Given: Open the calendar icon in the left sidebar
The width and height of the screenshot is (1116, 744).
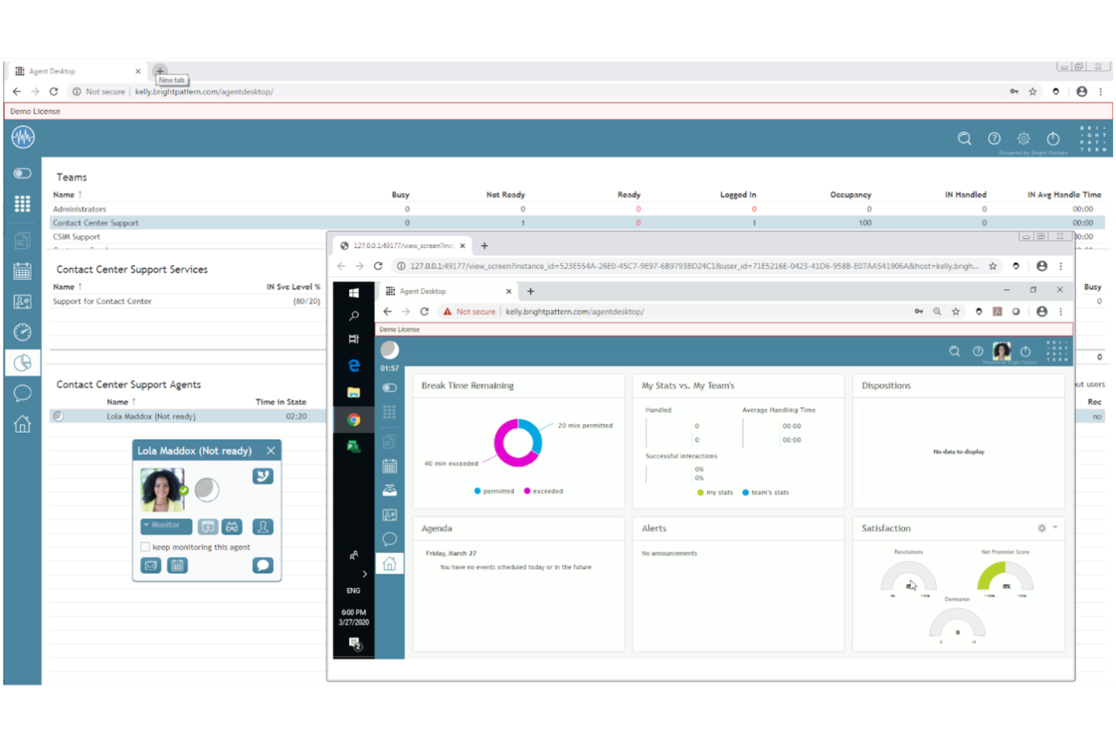Looking at the screenshot, I should click(x=23, y=271).
